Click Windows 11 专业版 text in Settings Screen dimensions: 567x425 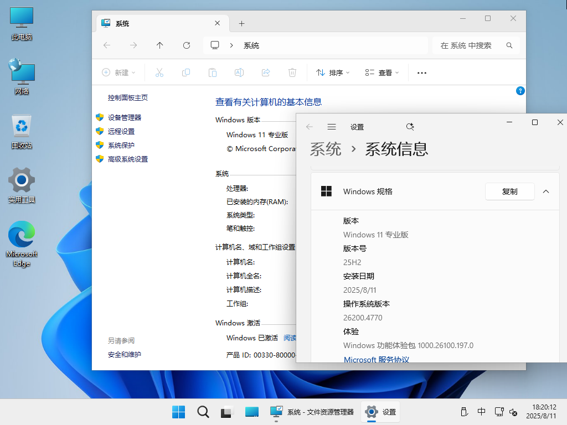point(376,235)
